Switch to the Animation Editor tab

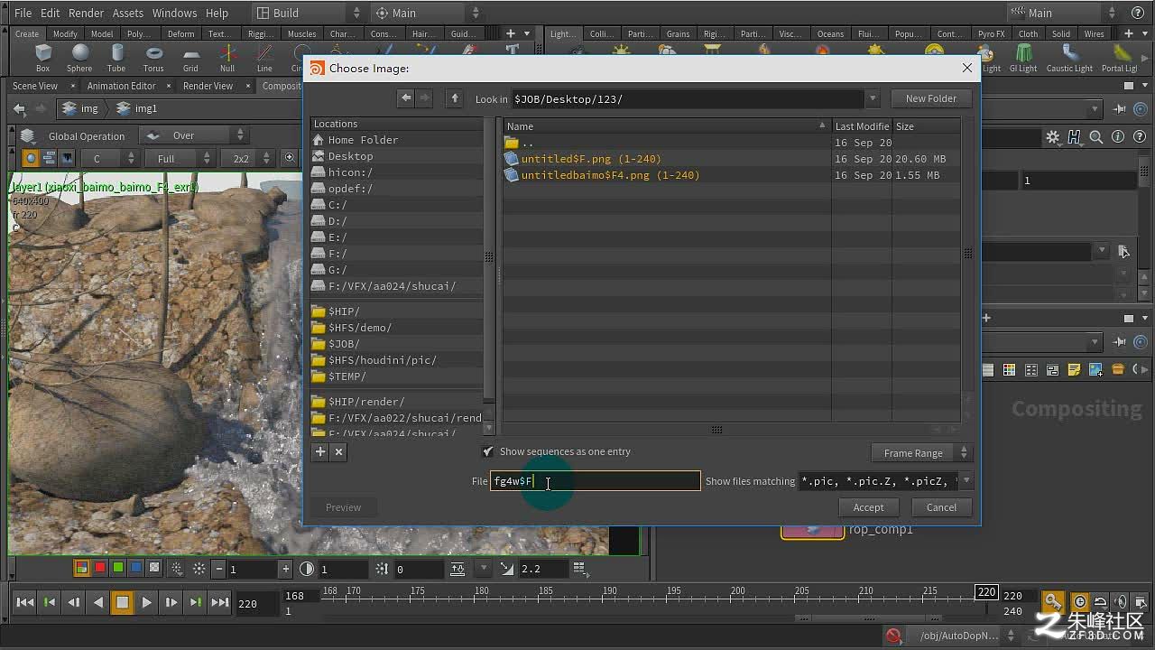point(121,86)
